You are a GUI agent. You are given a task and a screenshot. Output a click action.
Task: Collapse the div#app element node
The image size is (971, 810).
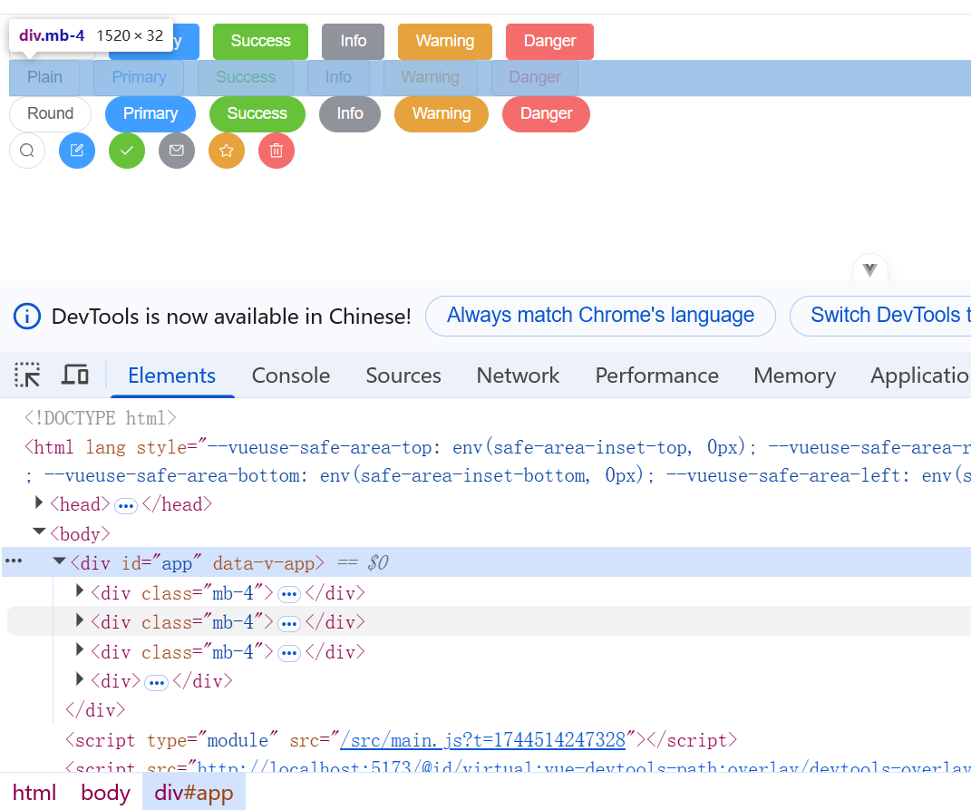[60, 562]
